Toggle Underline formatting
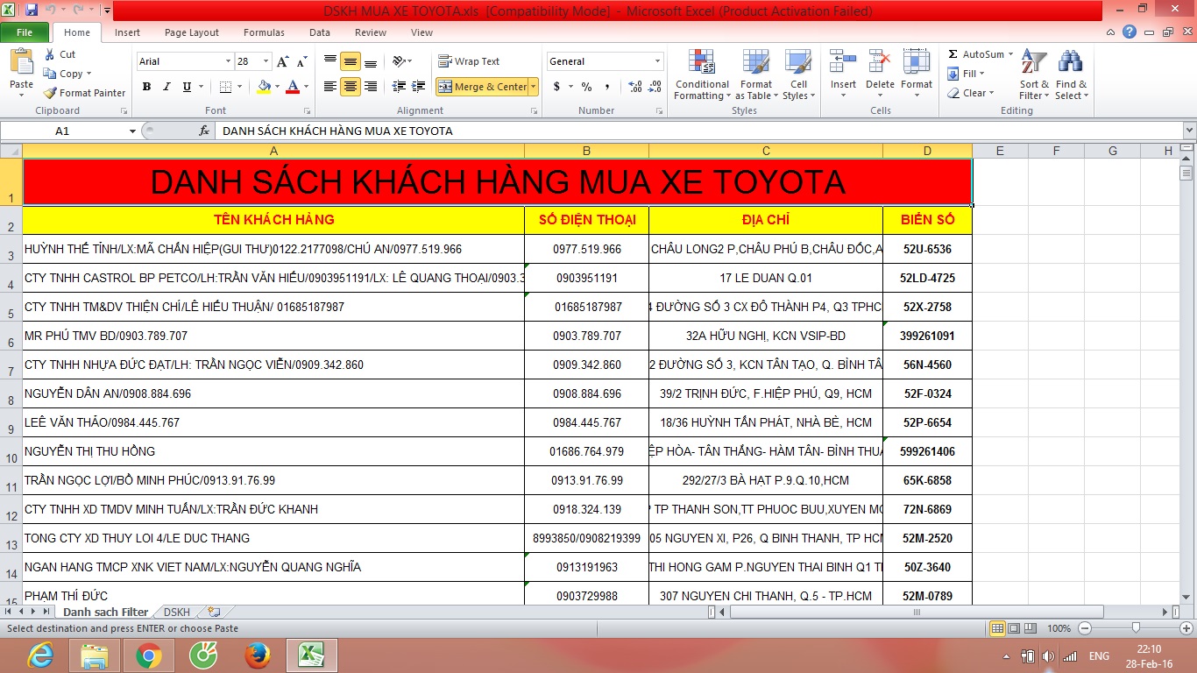 pos(187,87)
